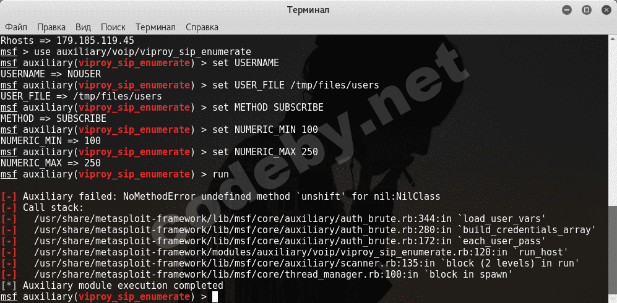Click the 'NUMERIC_MIN => 100' output line
617x303 pixels.
[x=50, y=141]
